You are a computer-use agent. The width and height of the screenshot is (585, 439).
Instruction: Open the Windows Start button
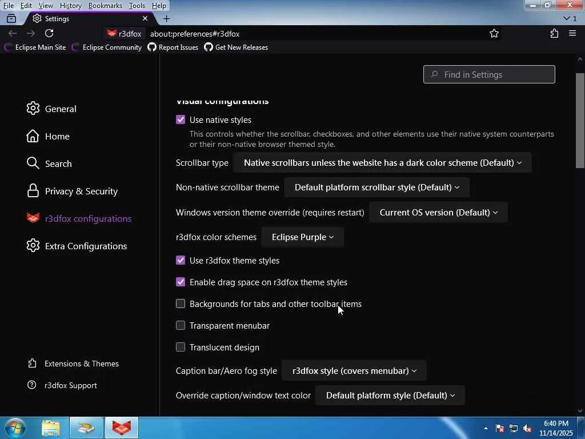coord(15,428)
